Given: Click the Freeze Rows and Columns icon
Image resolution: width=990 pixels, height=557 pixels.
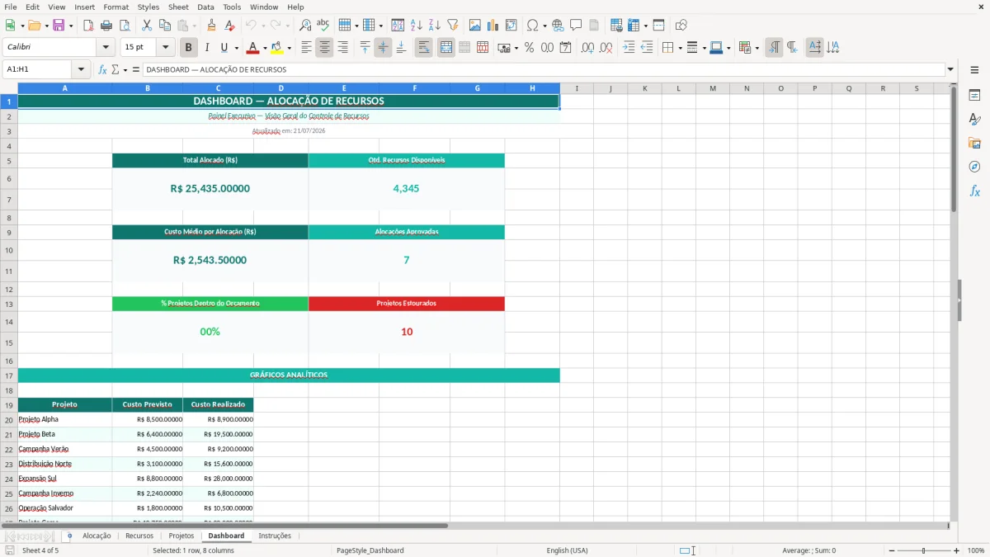Looking at the screenshot, I should [x=634, y=26].
